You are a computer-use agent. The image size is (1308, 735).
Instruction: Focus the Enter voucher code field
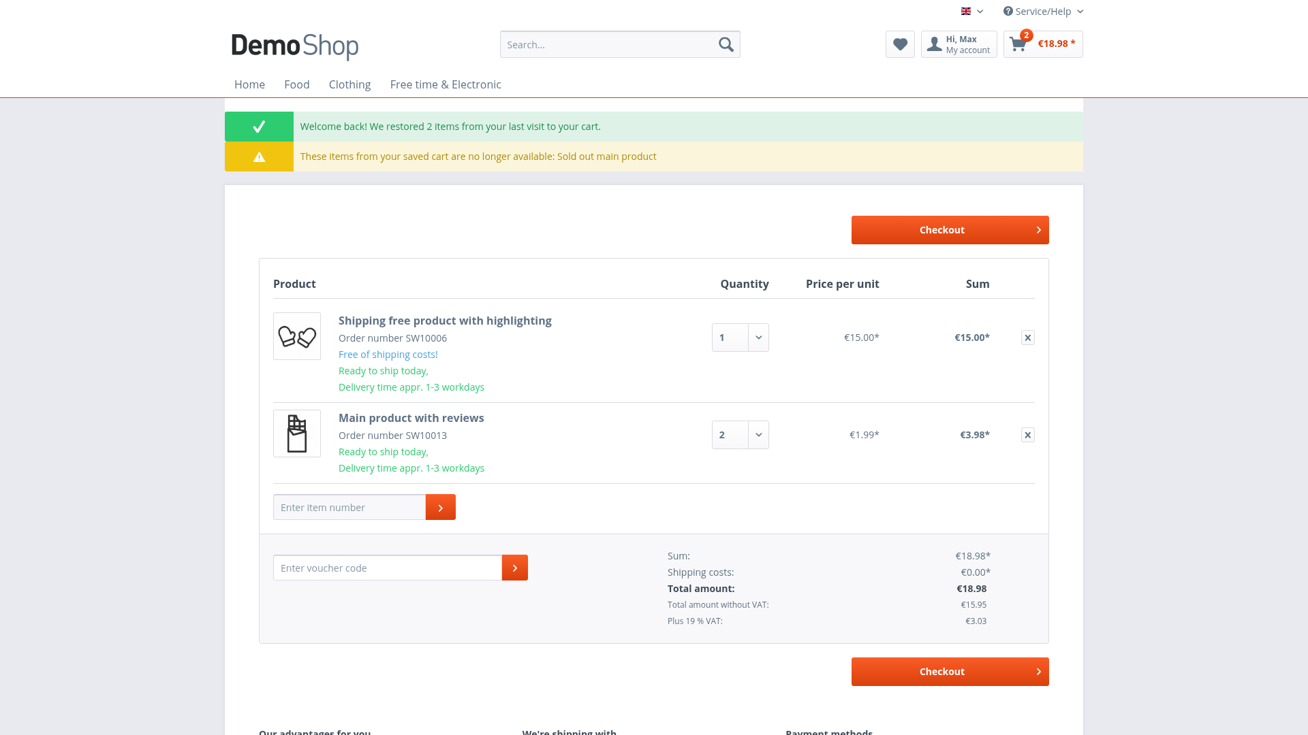click(388, 568)
